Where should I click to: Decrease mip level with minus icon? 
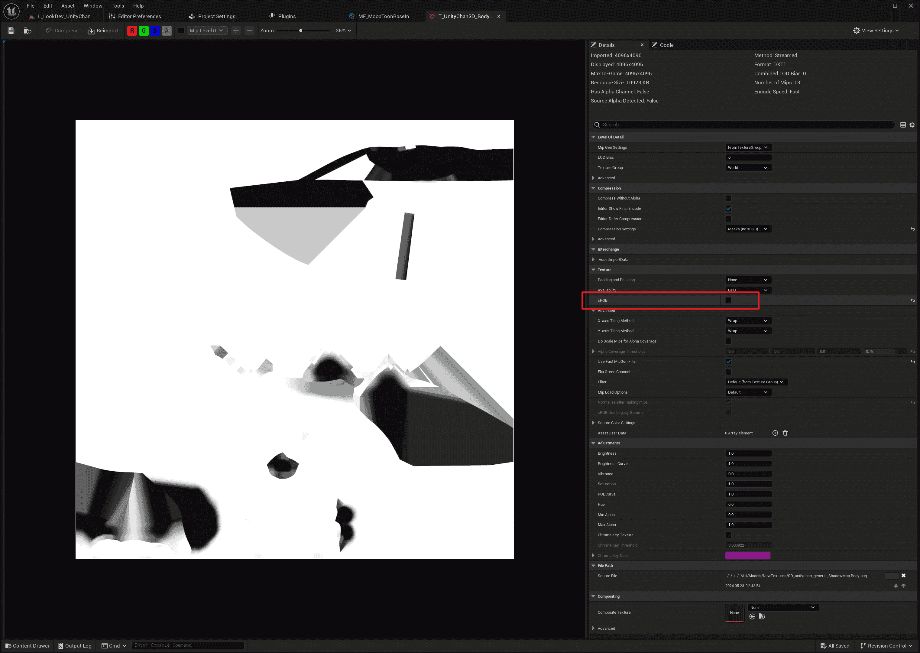[x=250, y=31]
